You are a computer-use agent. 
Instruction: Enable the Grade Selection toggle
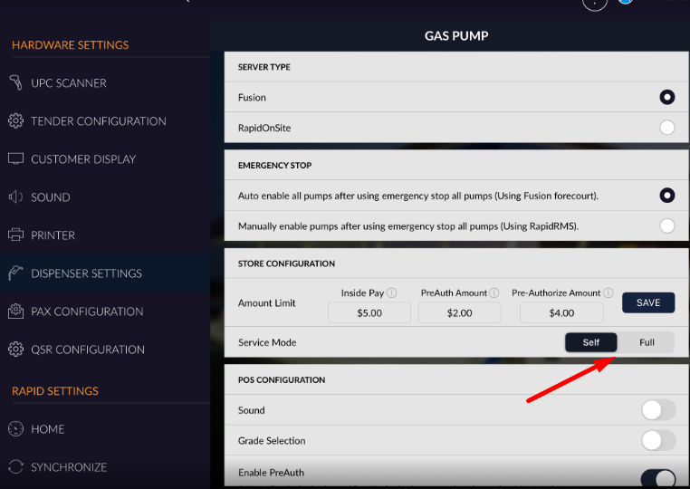pyautogui.click(x=658, y=441)
